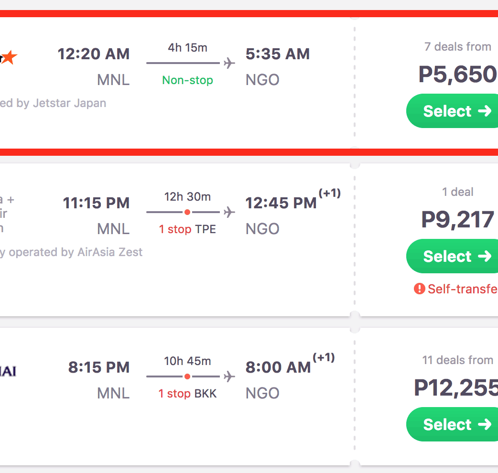Viewport: 498px width, 473px height.
Task: Click the airplane icon on the TPE flight
Action: (x=229, y=212)
